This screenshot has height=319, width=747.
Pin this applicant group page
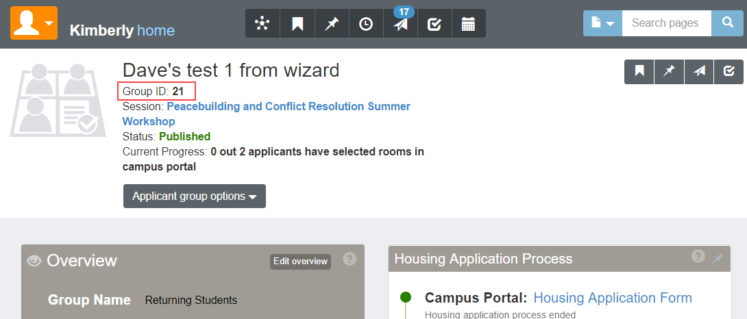669,71
